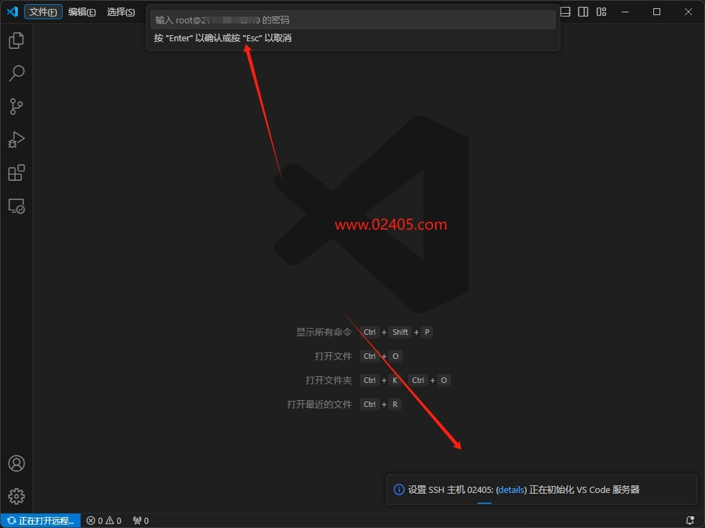Toggle the bottom panel layout icon

click(565, 12)
